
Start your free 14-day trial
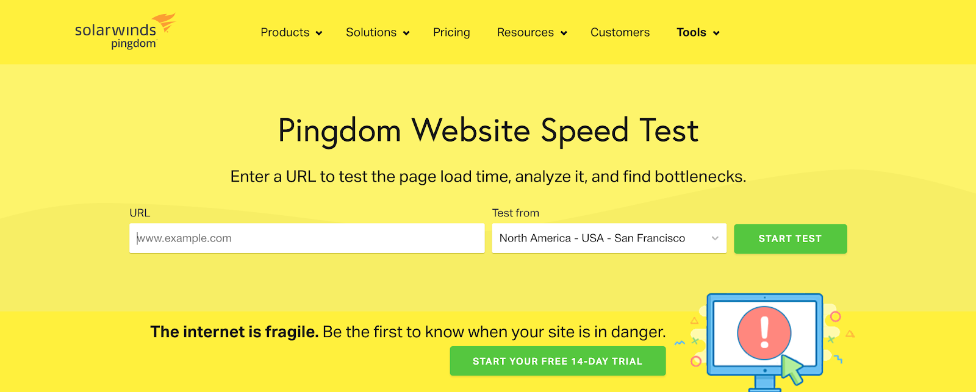coord(558,361)
